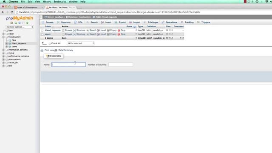Viewport: 272px width, 153px height.
Task: Click the green log out icon in the sidebar
Action: click(16, 23)
